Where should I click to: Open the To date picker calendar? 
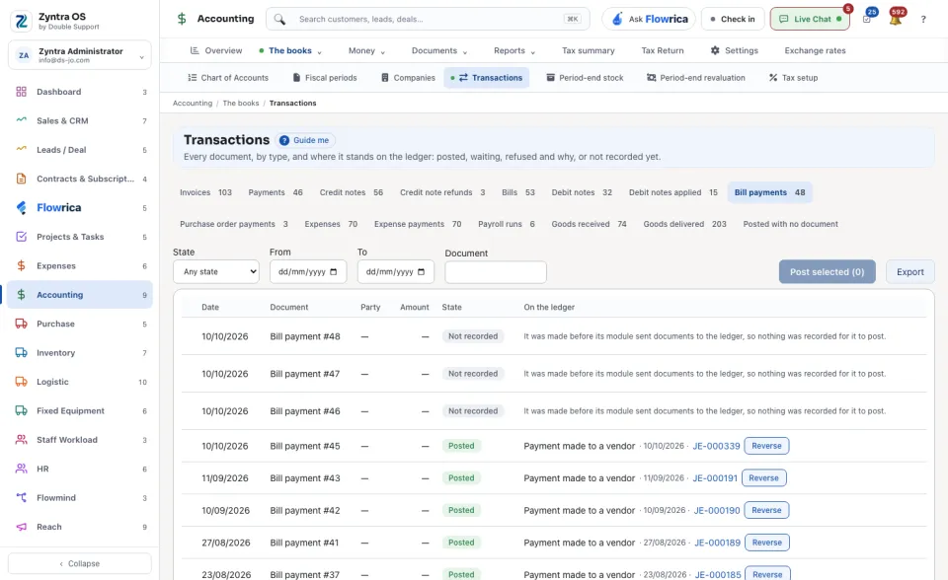[x=421, y=272]
